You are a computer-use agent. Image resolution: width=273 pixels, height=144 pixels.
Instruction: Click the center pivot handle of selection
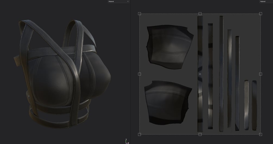coord(200,74)
